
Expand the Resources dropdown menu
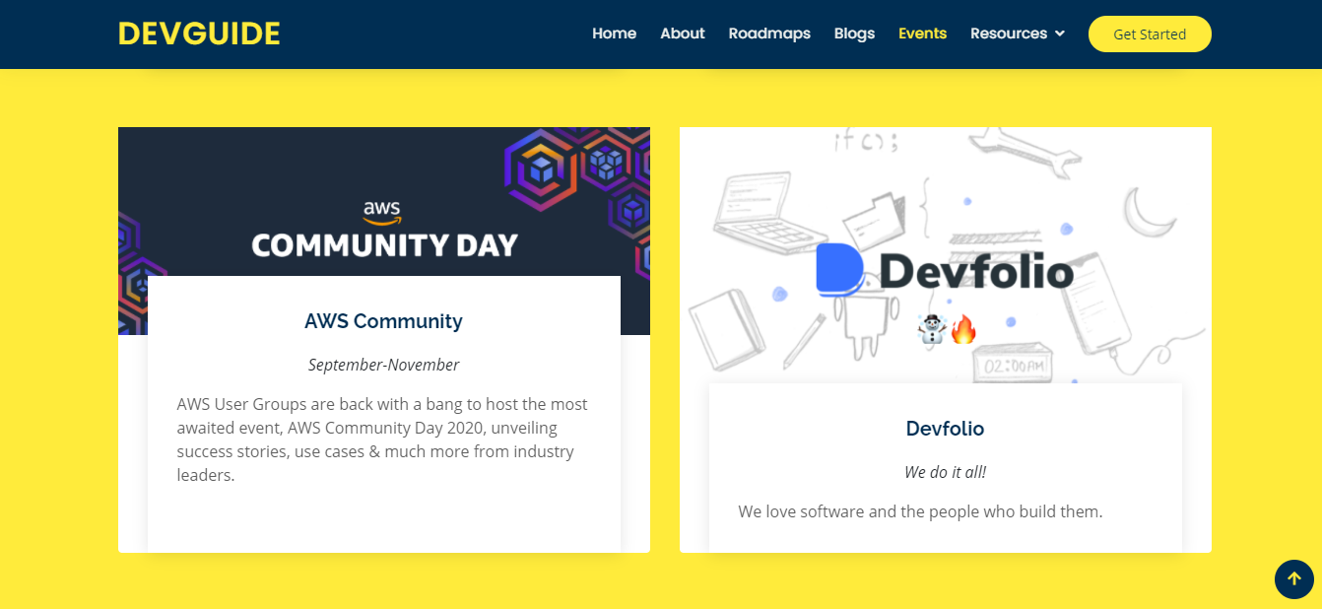coord(1018,34)
